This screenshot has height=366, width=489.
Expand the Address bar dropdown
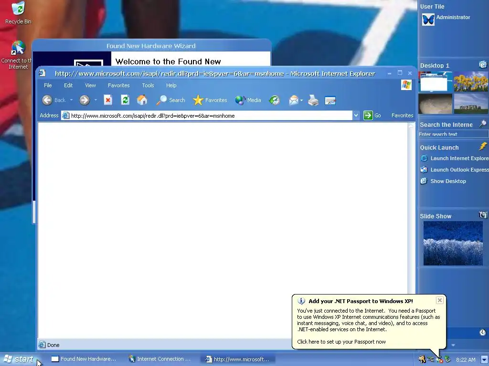tap(356, 115)
